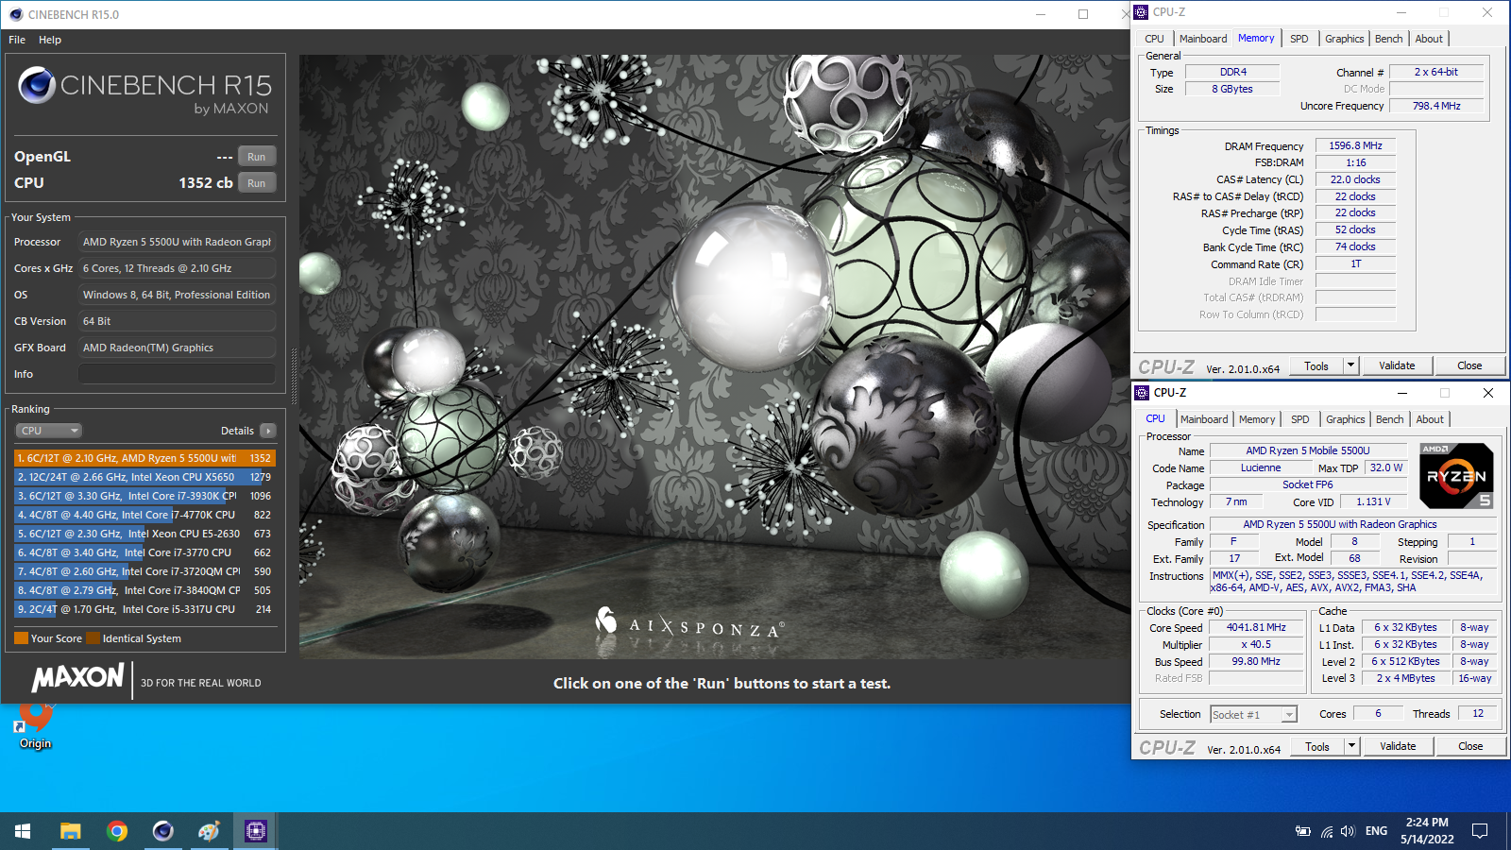Switch to SPD tab in lower CPU-Z window
The height and width of the screenshot is (850, 1511).
click(1300, 419)
